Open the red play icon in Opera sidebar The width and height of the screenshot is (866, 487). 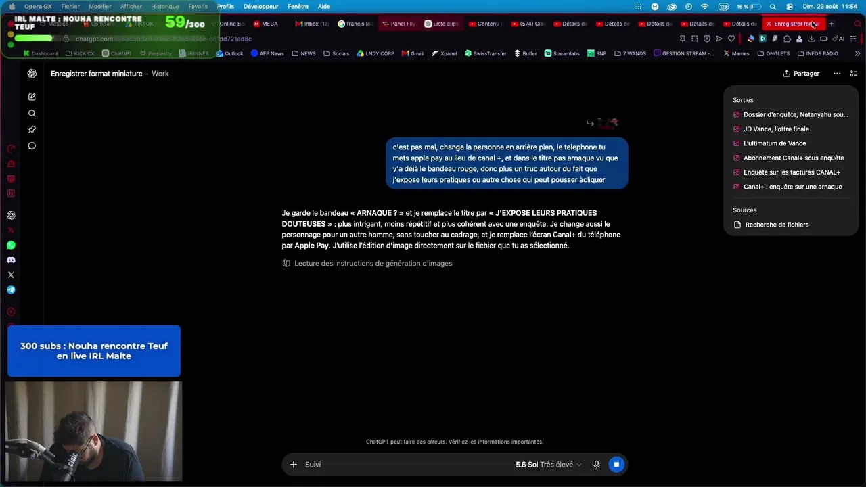click(x=11, y=312)
